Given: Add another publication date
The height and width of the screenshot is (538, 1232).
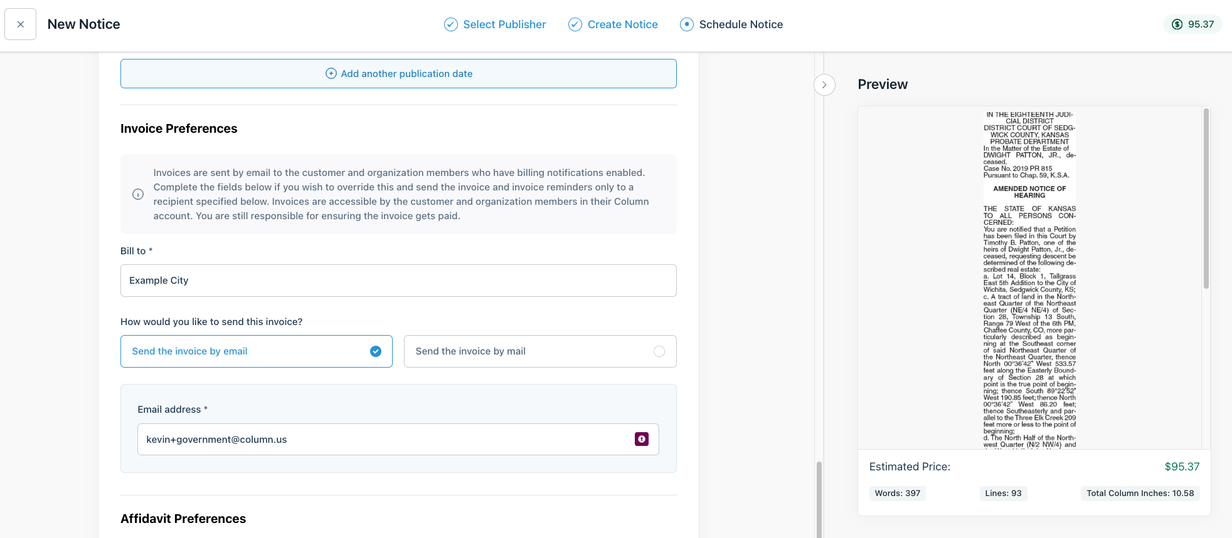Looking at the screenshot, I should pyautogui.click(x=398, y=73).
